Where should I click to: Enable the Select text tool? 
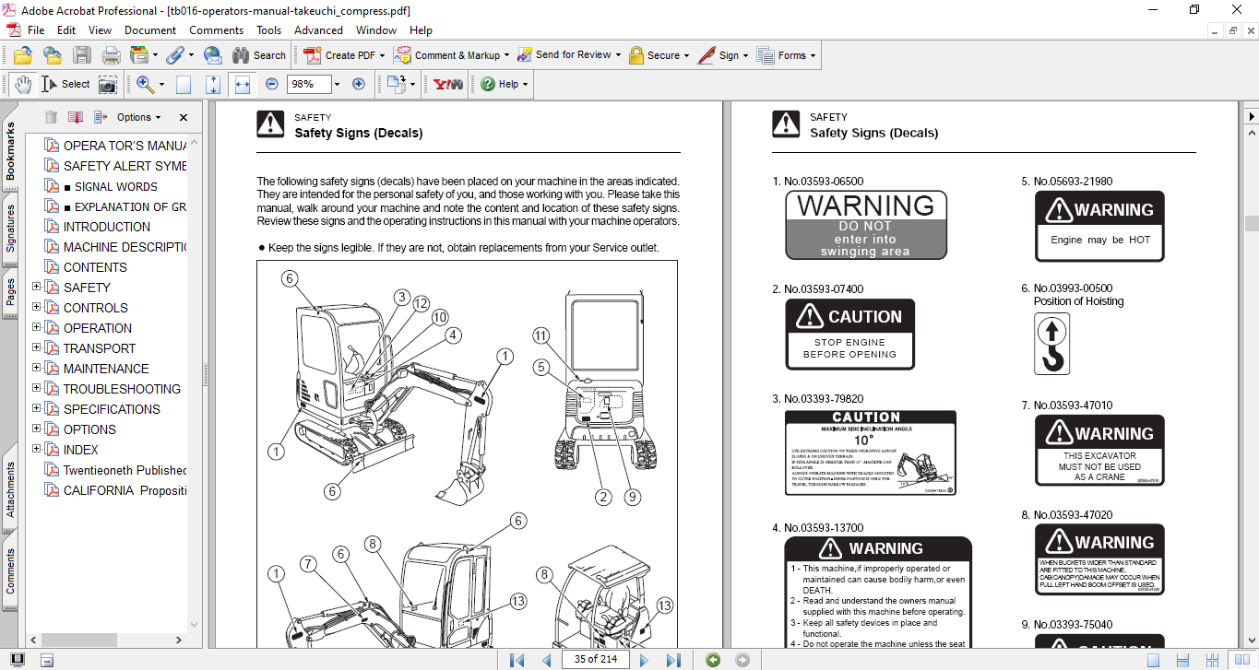coord(65,84)
